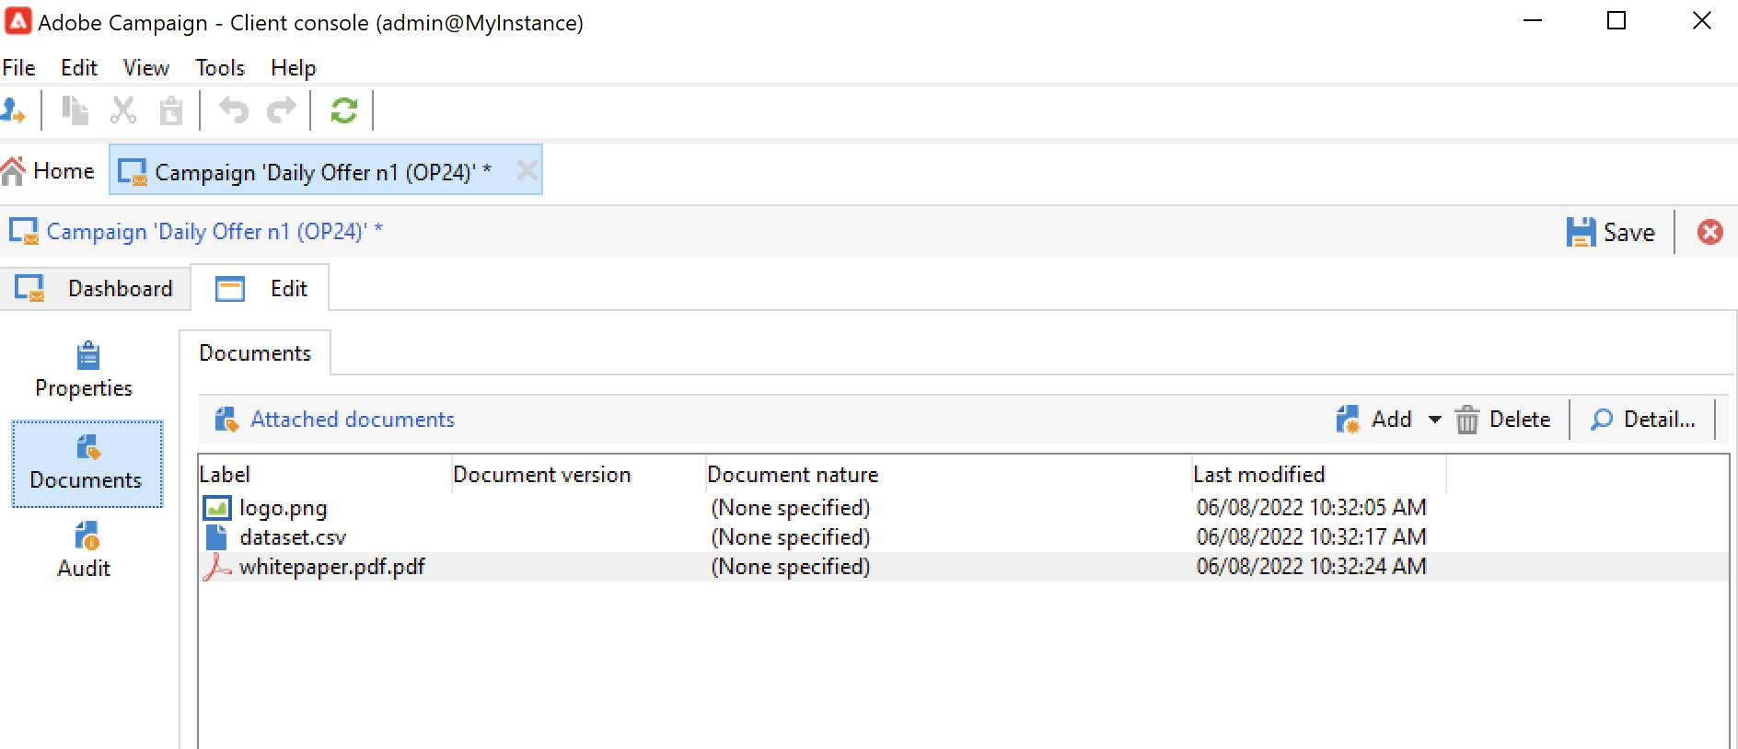Open the Properties section icon

tap(87, 355)
